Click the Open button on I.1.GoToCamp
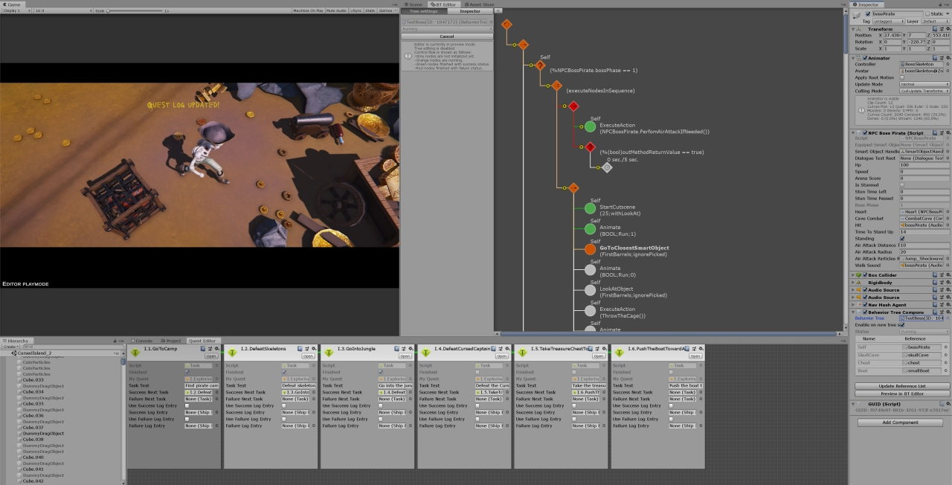 point(211,356)
